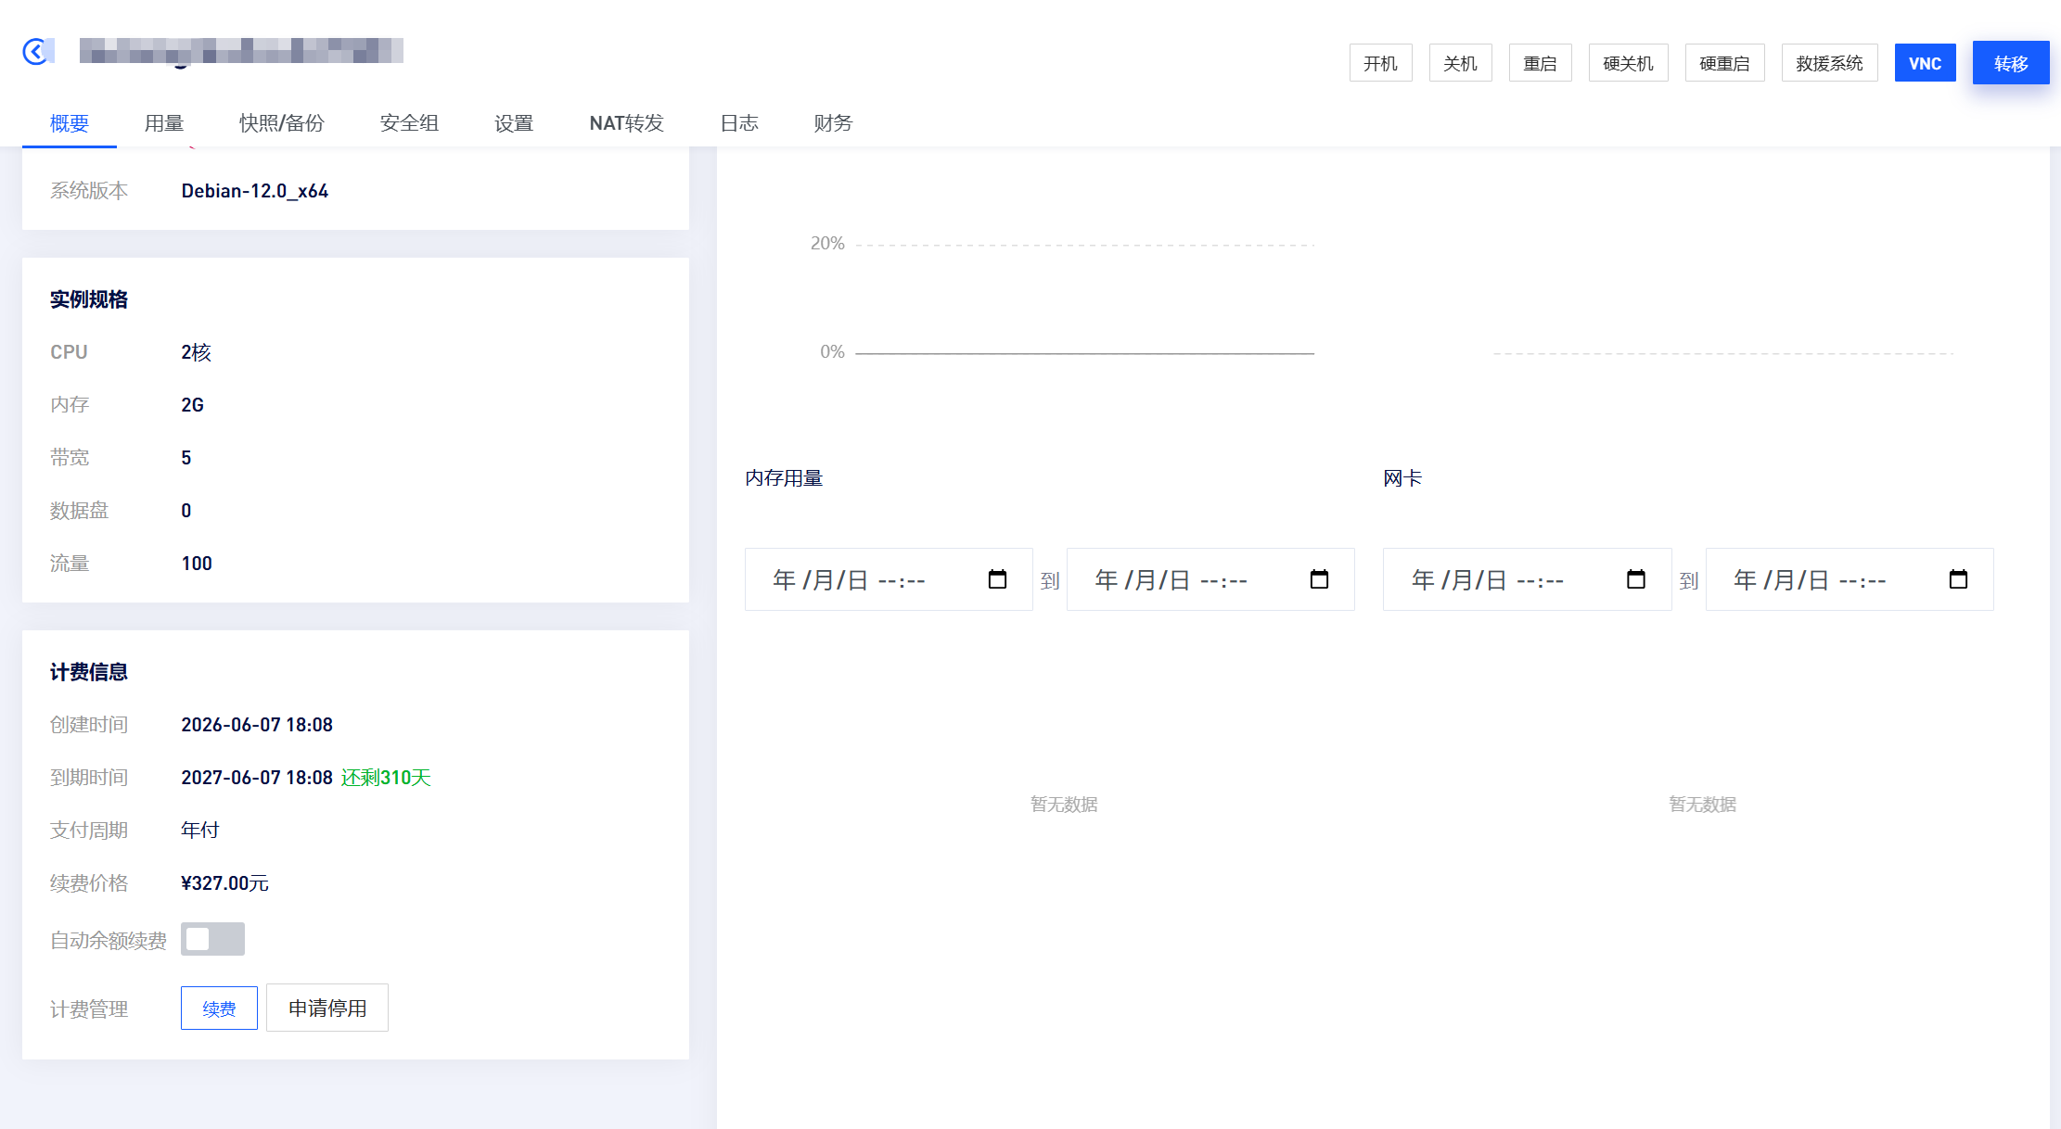2061x1129 pixels.
Task: Click the 实例规格 section heading
Action: pos(89,299)
